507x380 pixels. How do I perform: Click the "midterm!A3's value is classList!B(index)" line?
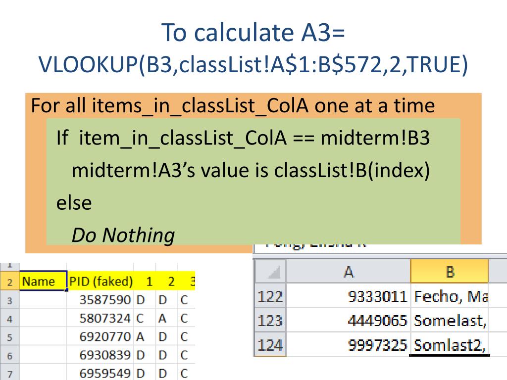click(x=251, y=170)
